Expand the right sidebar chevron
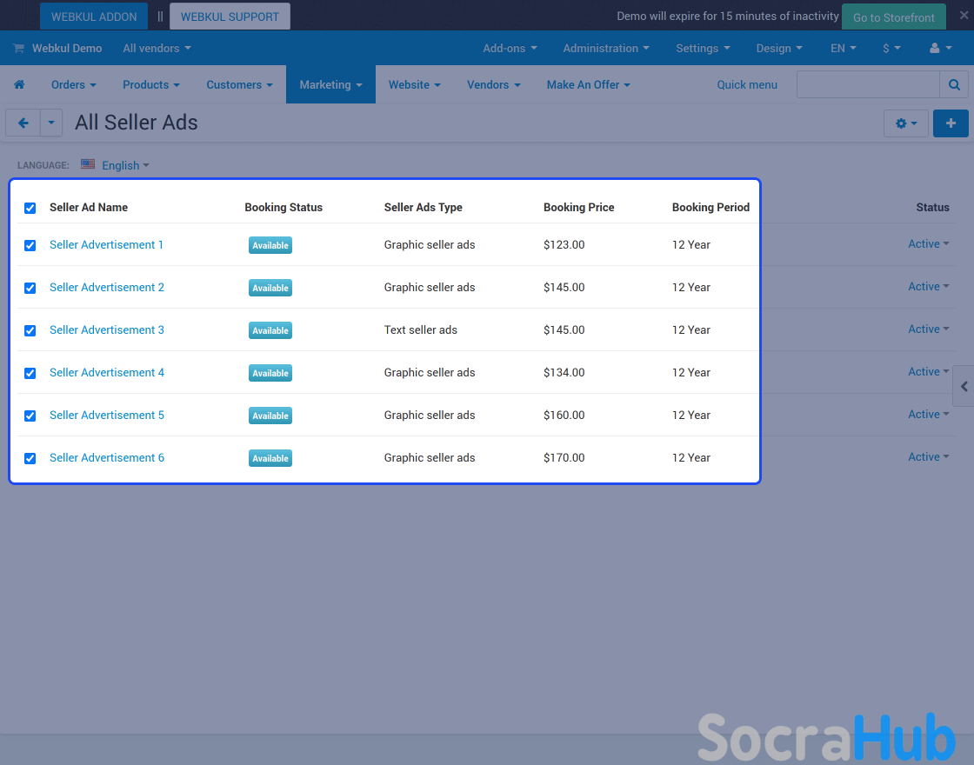The height and width of the screenshot is (765, 974). [964, 386]
